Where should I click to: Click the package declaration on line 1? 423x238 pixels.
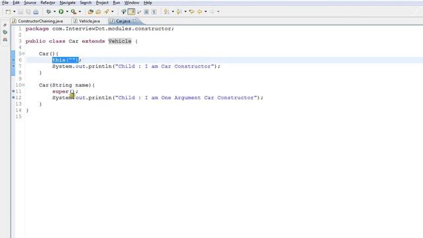click(100, 28)
